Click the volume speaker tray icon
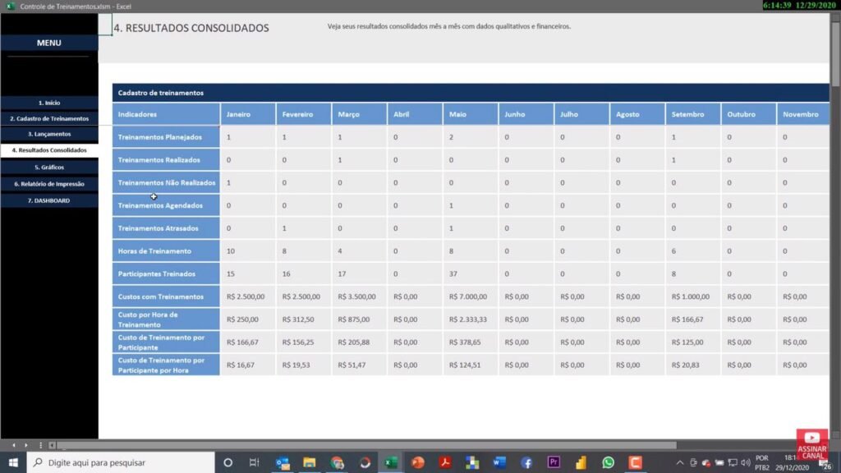Viewport: 841px width, 473px height. tap(746, 463)
